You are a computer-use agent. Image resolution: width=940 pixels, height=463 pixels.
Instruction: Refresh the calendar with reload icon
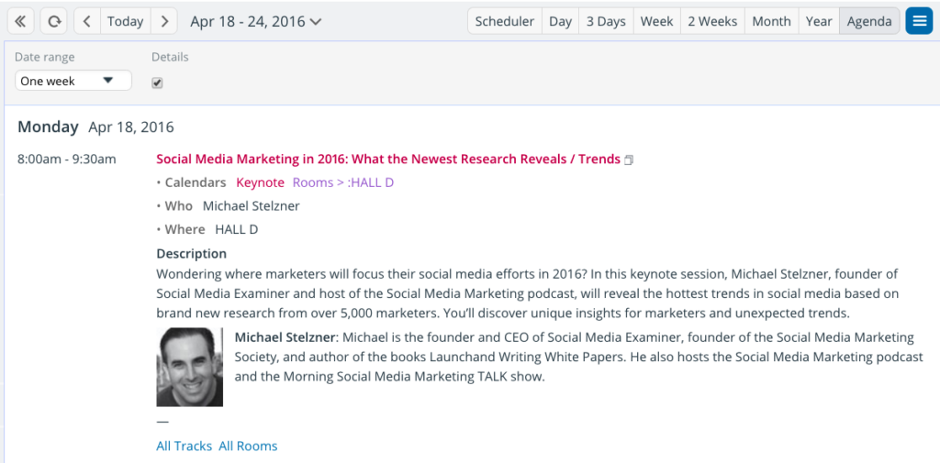tap(54, 22)
